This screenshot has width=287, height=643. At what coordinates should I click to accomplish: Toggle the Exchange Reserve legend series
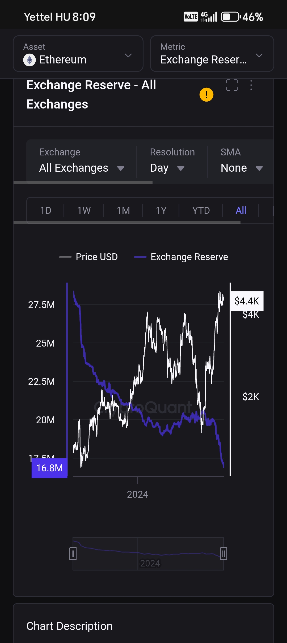[x=181, y=257]
